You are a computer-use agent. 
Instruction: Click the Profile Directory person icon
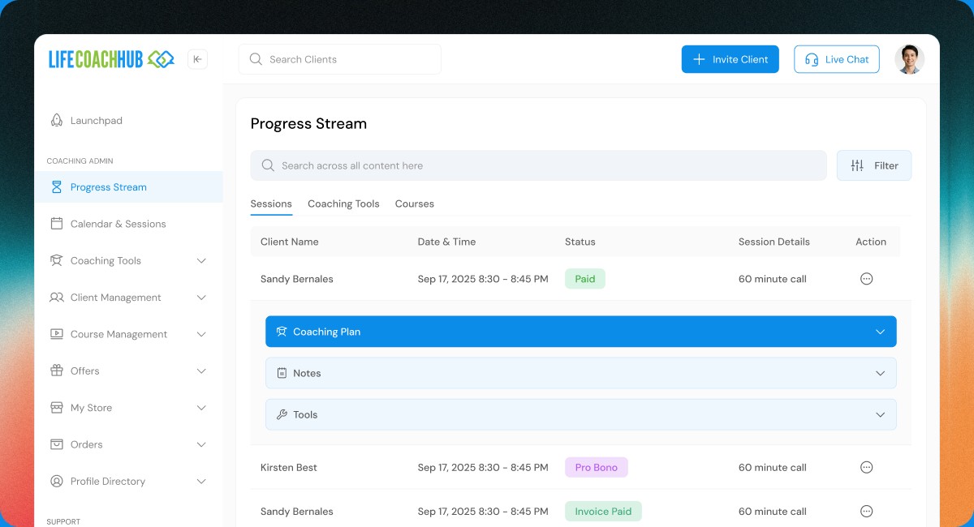click(x=57, y=482)
